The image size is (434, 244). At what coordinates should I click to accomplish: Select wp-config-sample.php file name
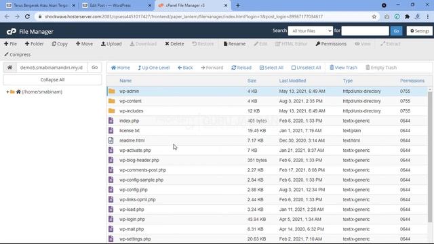click(141, 180)
